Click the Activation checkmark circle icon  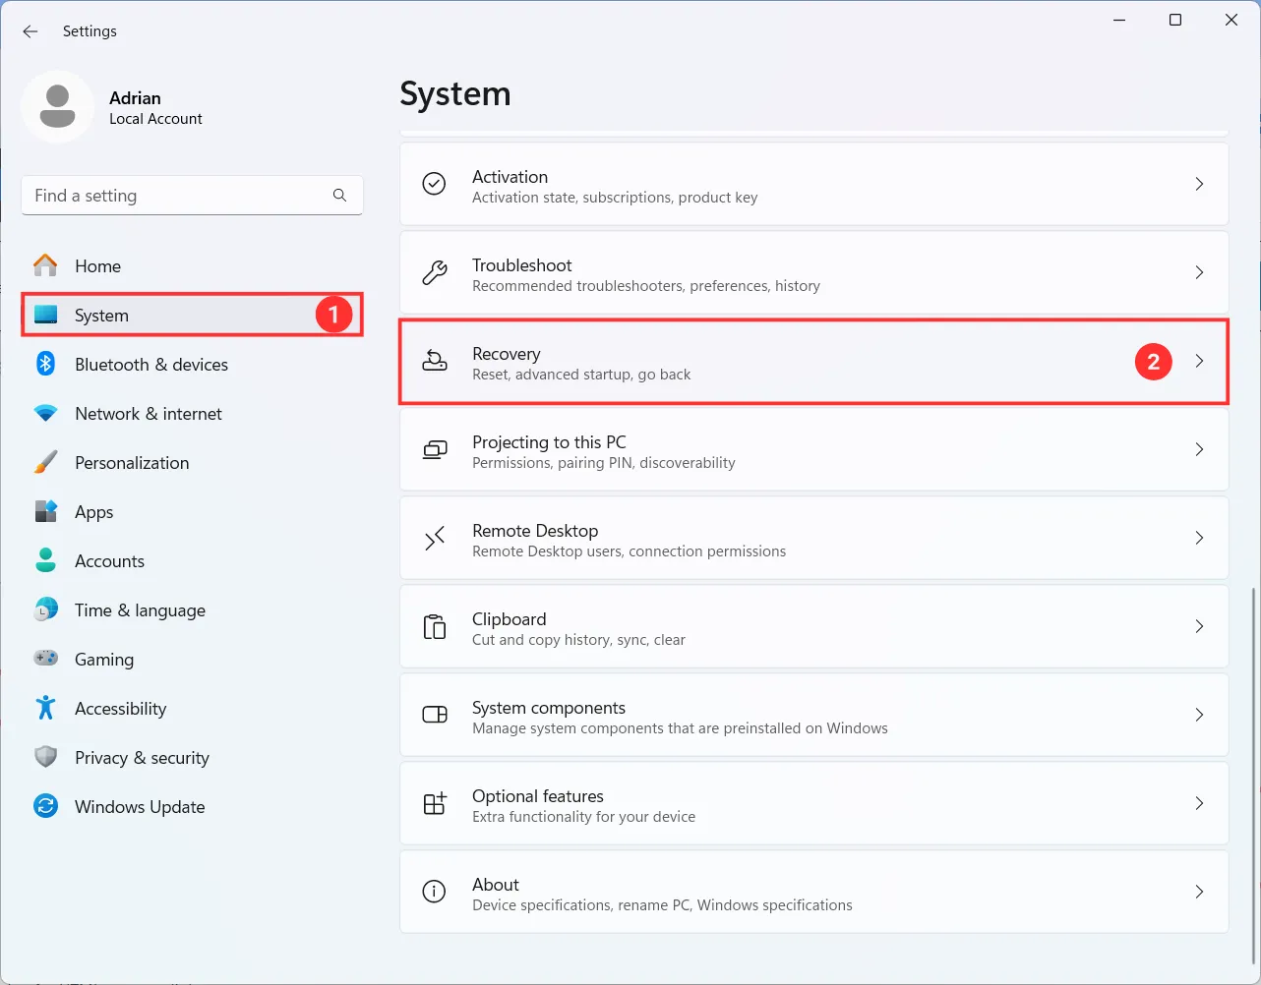[x=434, y=184]
